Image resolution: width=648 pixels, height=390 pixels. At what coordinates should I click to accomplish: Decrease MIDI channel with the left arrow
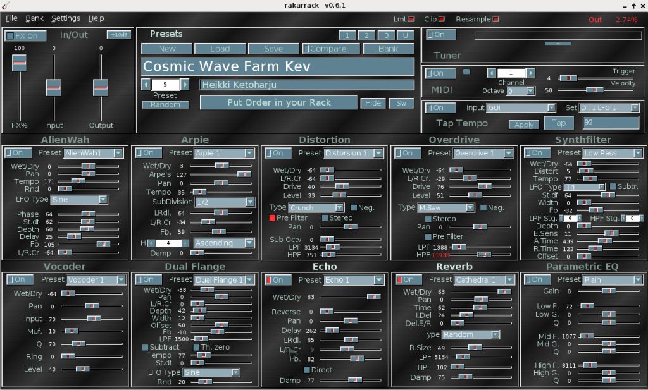[x=491, y=73]
